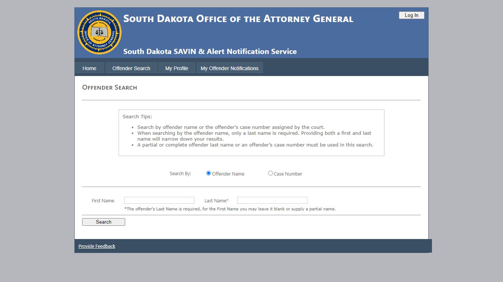Click into the Last Name text box
This screenshot has height=282, width=503.
[x=272, y=200]
